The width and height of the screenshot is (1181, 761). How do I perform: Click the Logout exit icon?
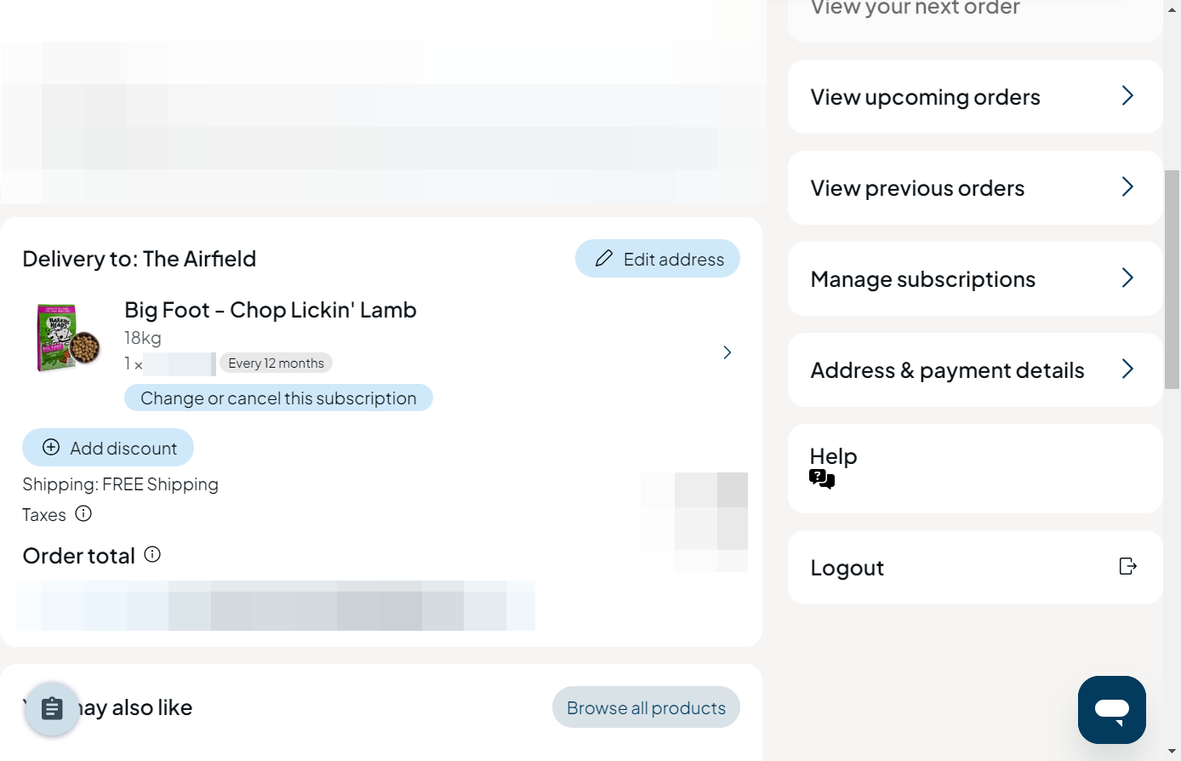[x=1127, y=566]
